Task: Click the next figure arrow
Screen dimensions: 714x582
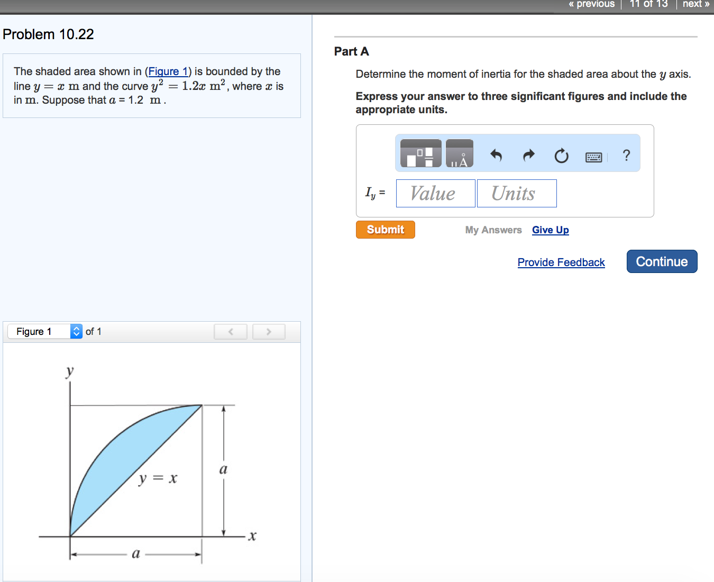Action: click(269, 331)
